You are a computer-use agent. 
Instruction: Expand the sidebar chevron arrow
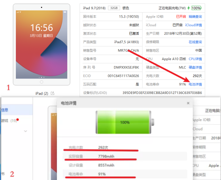26,131
